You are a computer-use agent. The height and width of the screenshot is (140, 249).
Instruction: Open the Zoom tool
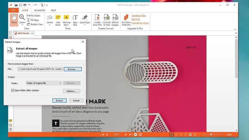click(x=22, y=20)
